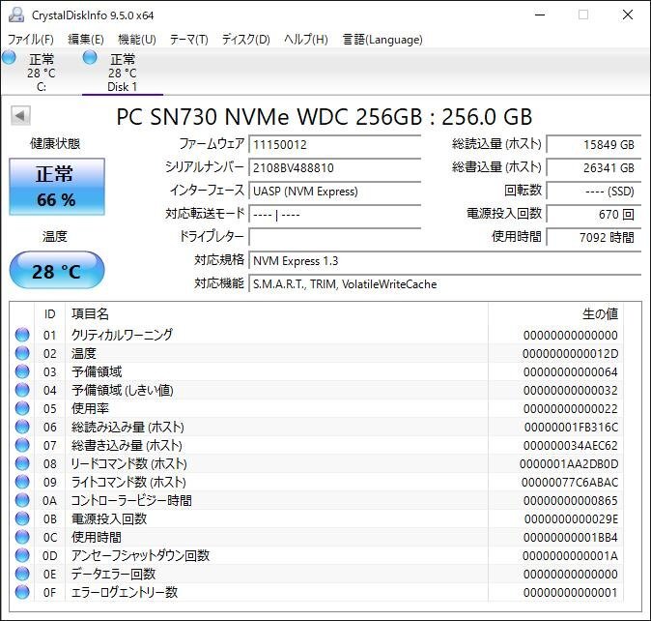Click status orb for 使用率 row

tap(22, 408)
